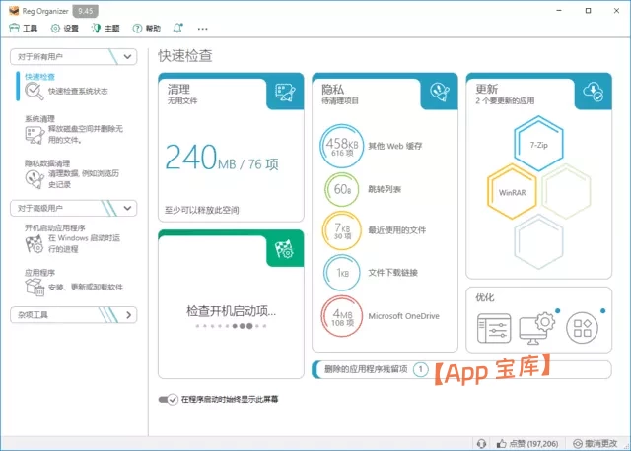Screen dimensions: 631x451
Task: Toggle 在程序启动时始终显示此屏幕 switch
Action: point(167,400)
